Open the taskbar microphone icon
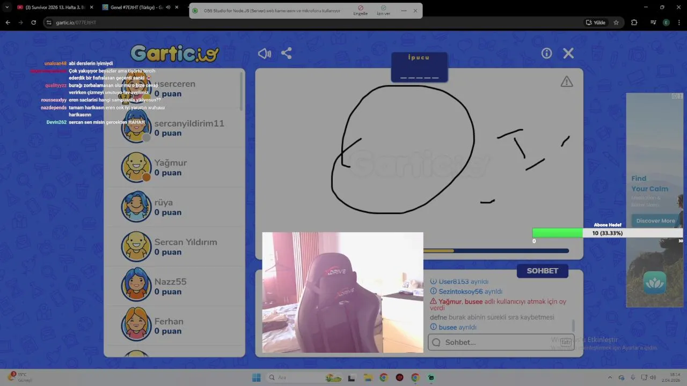Screen dimensions: 687x386 [633, 377]
